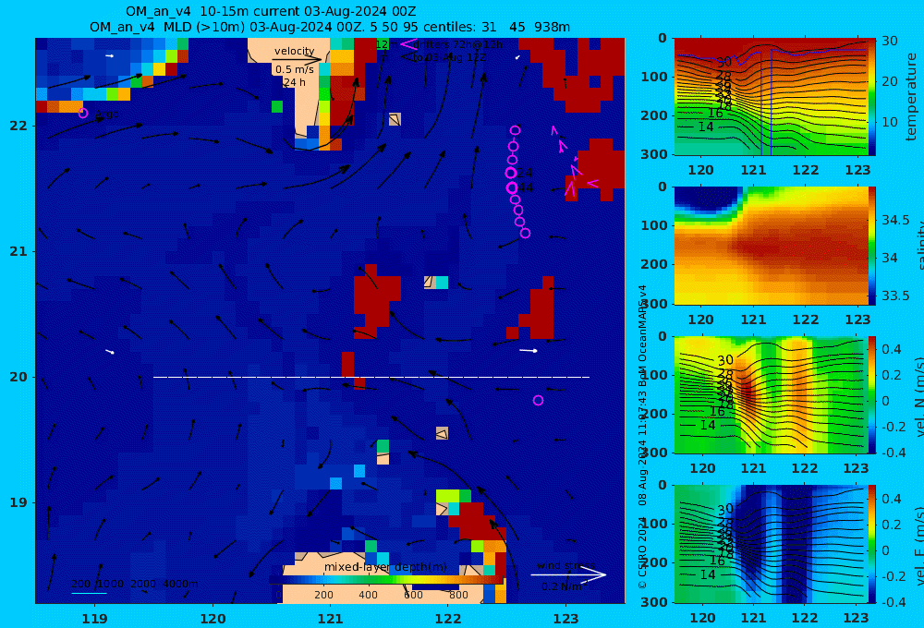Click latitude label 21 on main map
The width and height of the screenshot is (924, 628).
18,251
